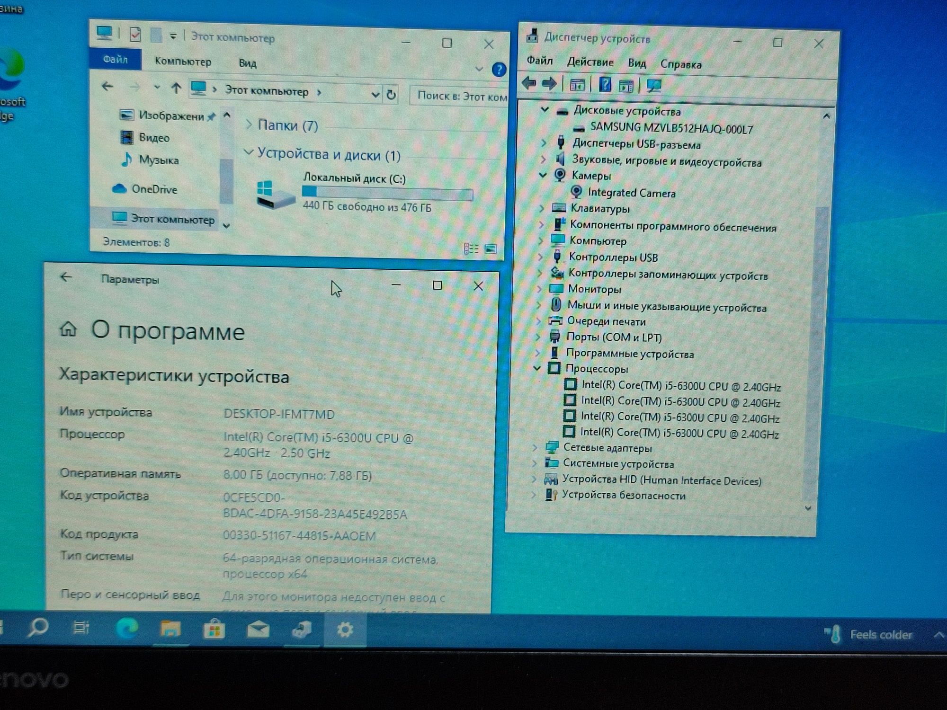Open Explorer recent locations dropdown
The image size is (947, 710).
tap(157, 87)
